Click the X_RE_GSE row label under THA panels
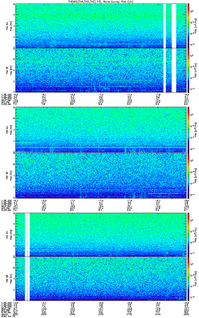 6,94
